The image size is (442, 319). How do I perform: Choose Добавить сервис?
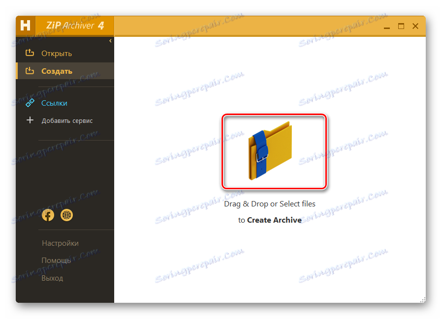coord(67,121)
